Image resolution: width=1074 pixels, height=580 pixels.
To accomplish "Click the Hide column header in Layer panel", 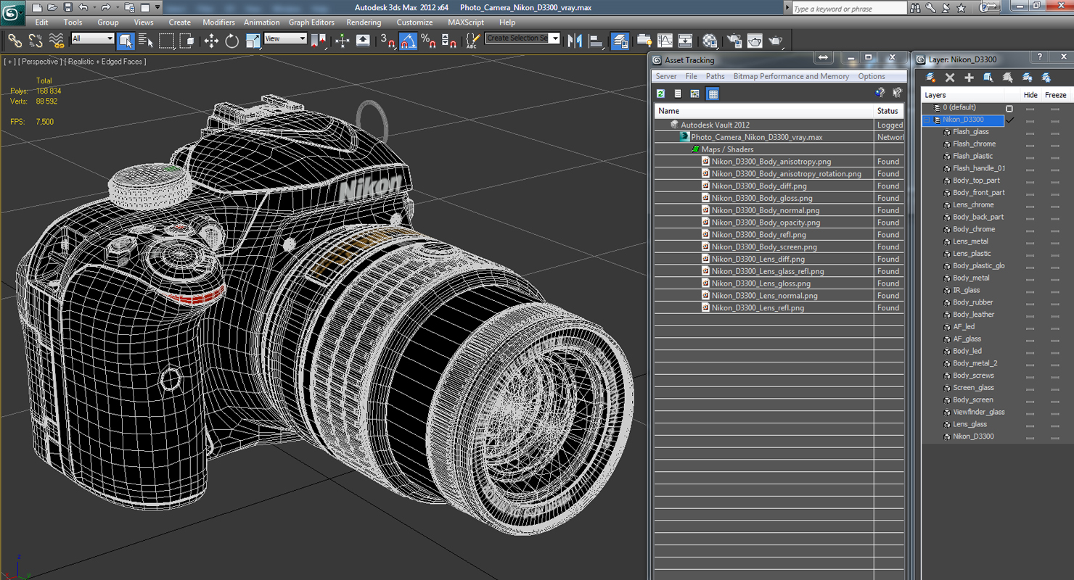I will [x=1030, y=95].
